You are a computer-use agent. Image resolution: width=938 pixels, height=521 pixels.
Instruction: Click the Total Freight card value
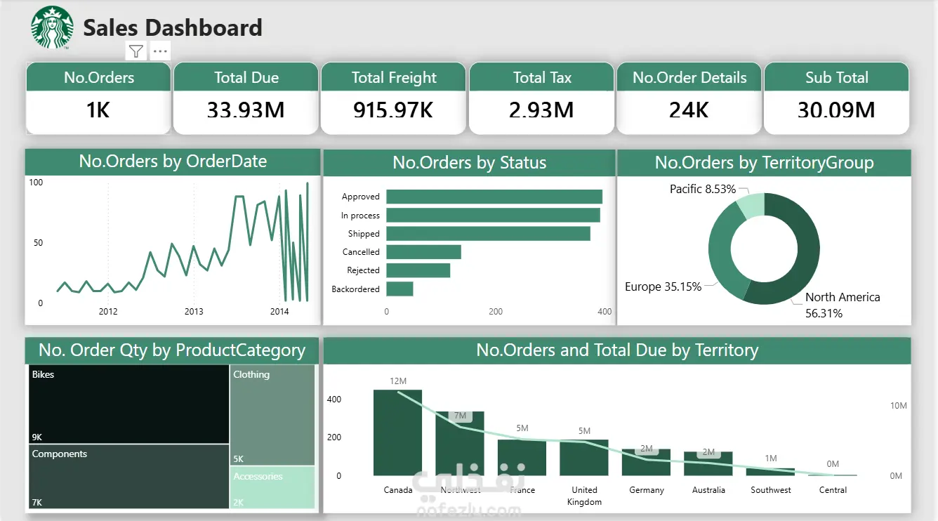pos(394,110)
